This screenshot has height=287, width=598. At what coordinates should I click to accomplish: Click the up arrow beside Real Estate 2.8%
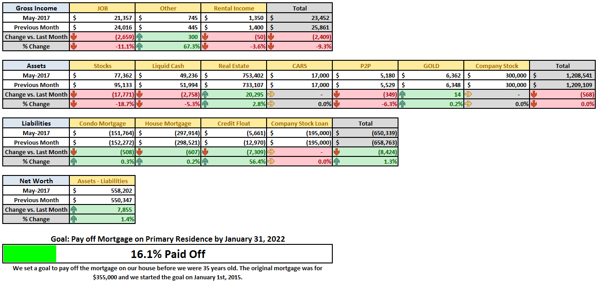coord(205,104)
